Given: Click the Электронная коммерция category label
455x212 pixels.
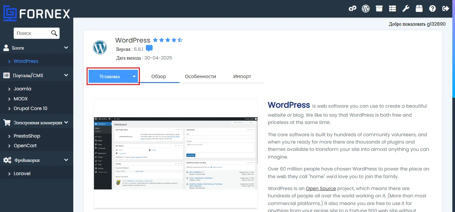Looking at the screenshot, I should (x=38, y=123).
